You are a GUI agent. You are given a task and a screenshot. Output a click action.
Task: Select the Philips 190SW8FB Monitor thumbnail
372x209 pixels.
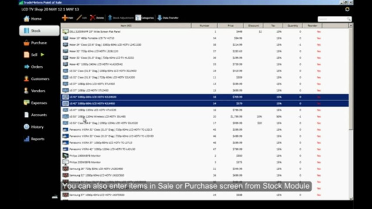pyautogui.click(x=65, y=156)
